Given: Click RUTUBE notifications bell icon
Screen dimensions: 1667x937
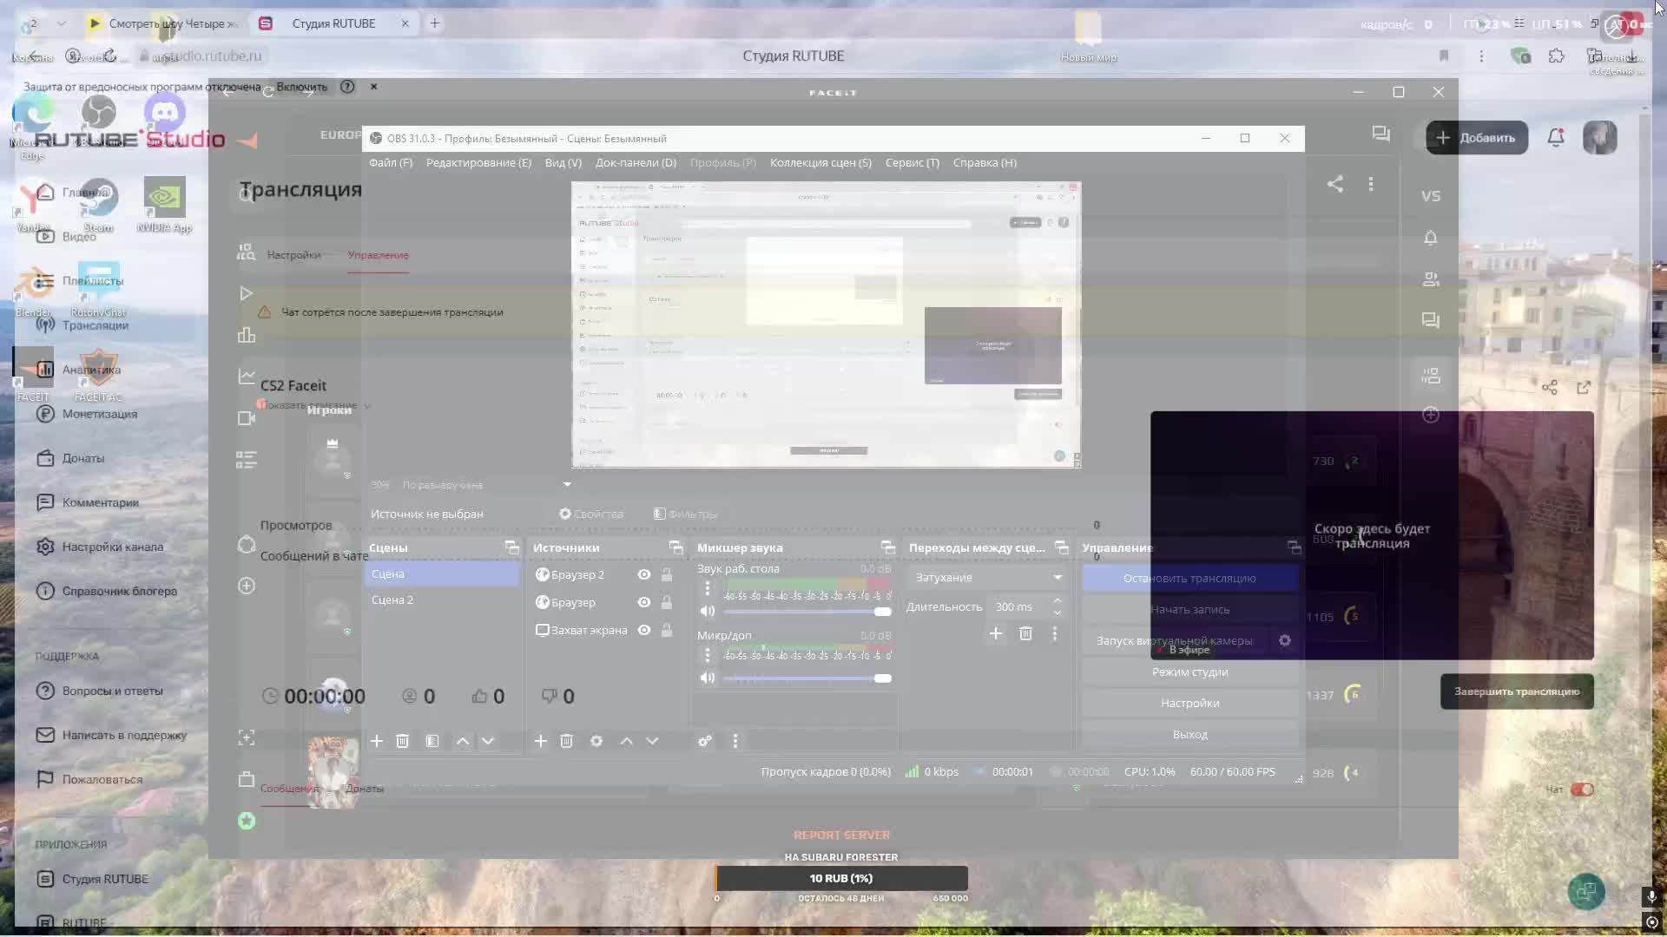Looking at the screenshot, I should click(x=1555, y=138).
